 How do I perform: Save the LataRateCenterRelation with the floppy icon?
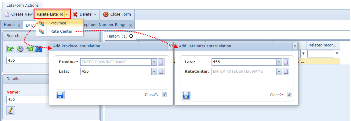pyautogui.click(x=186, y=95)
